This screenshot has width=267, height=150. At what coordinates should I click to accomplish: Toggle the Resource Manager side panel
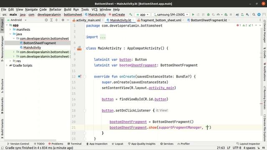[2, 48]
